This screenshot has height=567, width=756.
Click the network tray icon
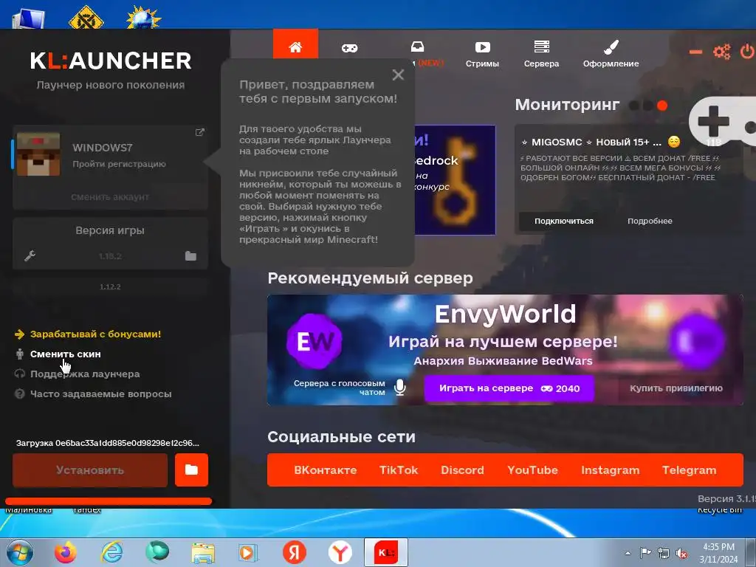[x=664, y=554]
